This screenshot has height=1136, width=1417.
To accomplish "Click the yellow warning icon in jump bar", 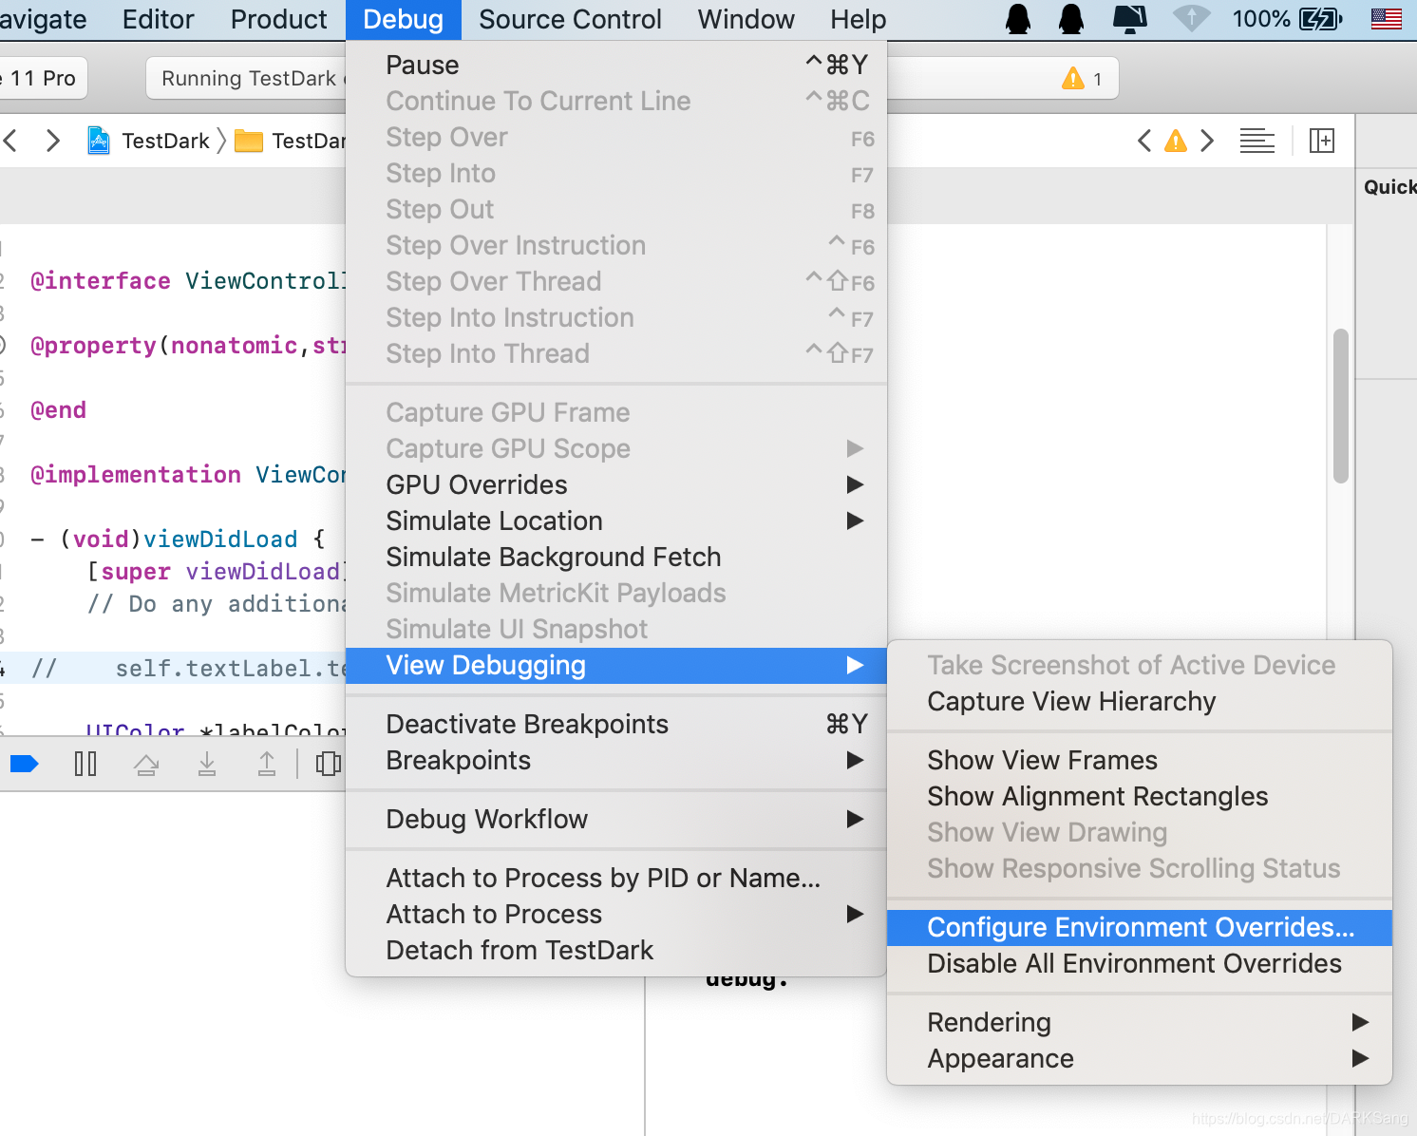I will tap(1176, 142).
